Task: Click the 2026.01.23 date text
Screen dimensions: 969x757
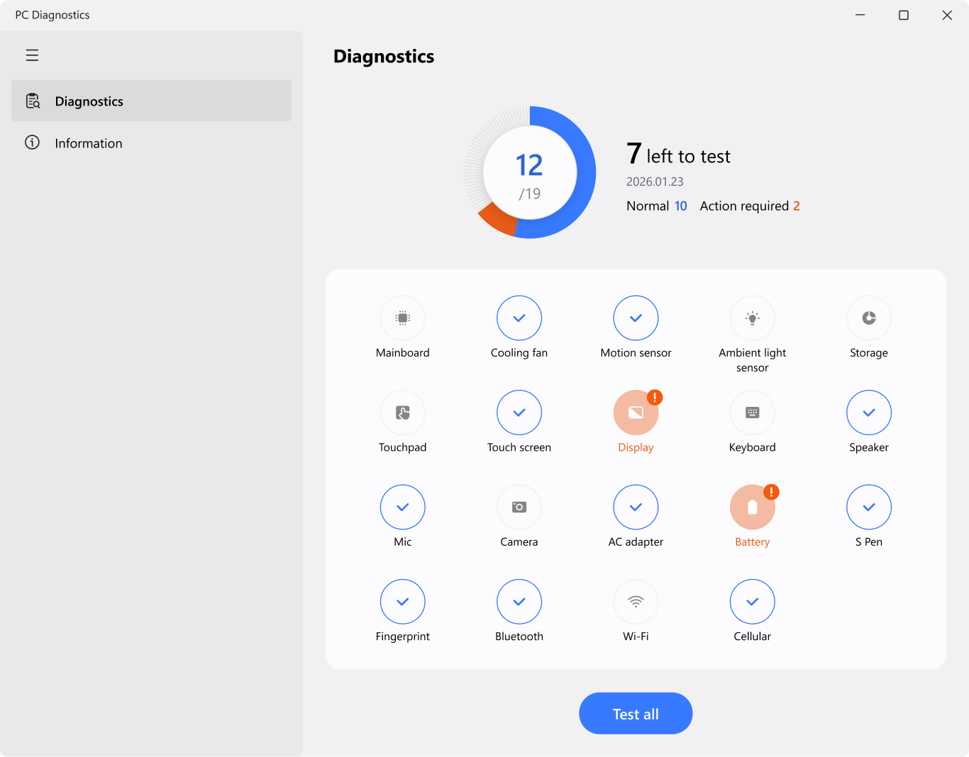Action: click(x=655, y=181)
